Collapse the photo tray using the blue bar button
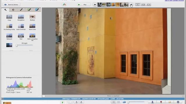186x104 pixels. click(x=2, y=99)
